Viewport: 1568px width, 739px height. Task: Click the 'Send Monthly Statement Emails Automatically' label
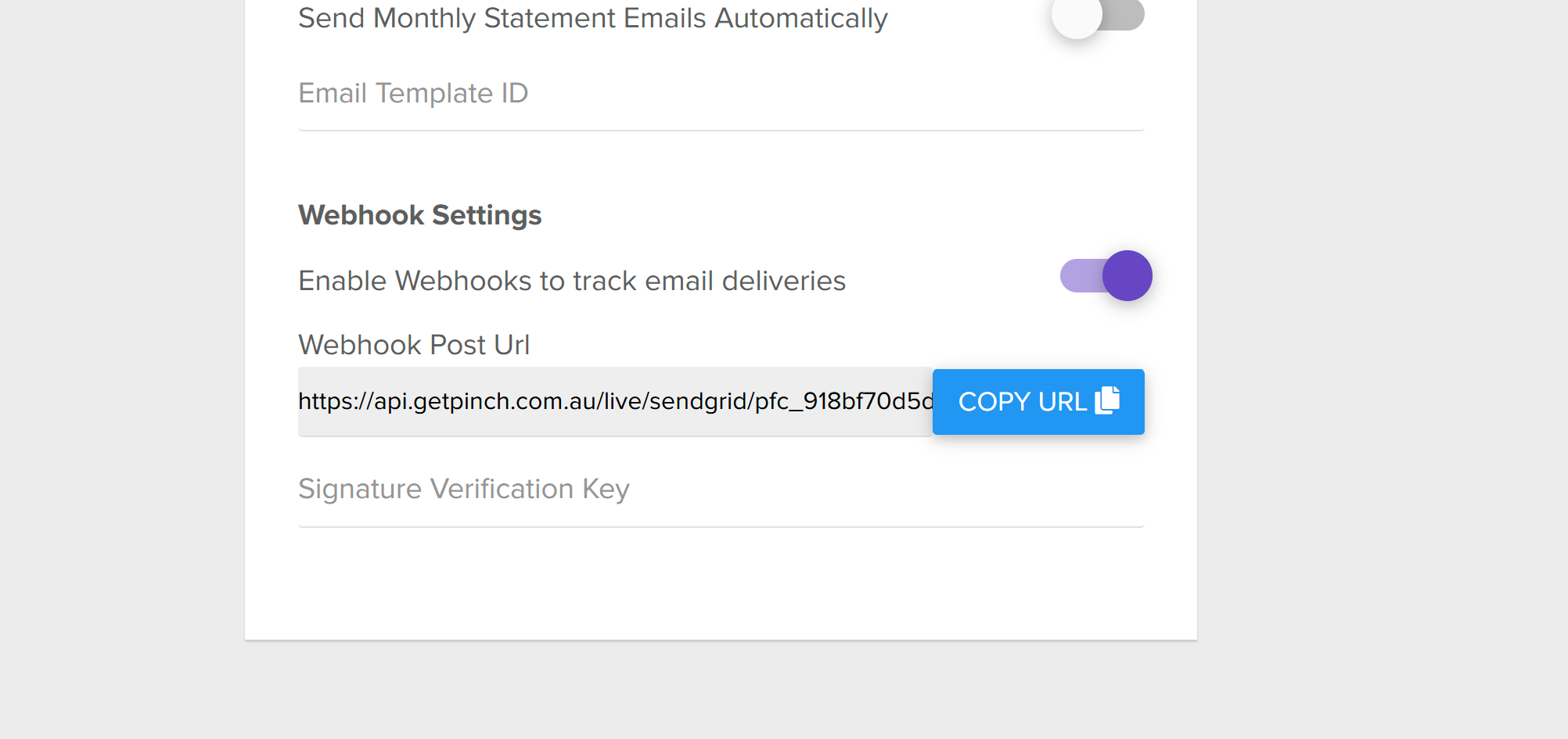(593, 18)
